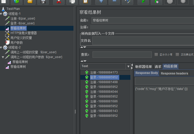Click the wrench icon of 用户定义的变量
Screen dimensions: 194x134
(x=7, y=38)
